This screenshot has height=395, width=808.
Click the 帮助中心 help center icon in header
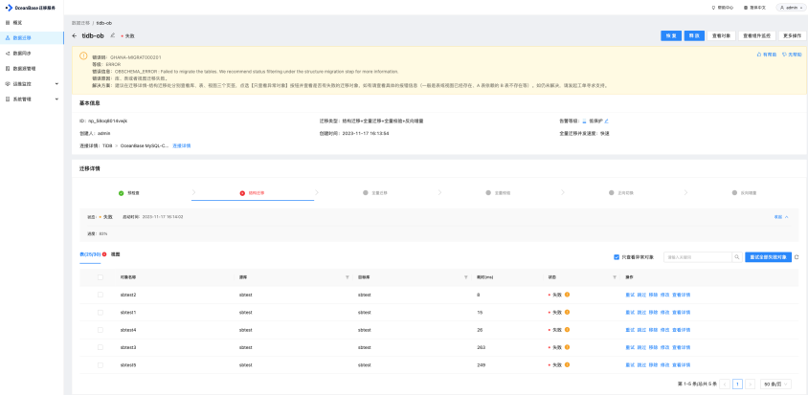[x=713, y=8]
